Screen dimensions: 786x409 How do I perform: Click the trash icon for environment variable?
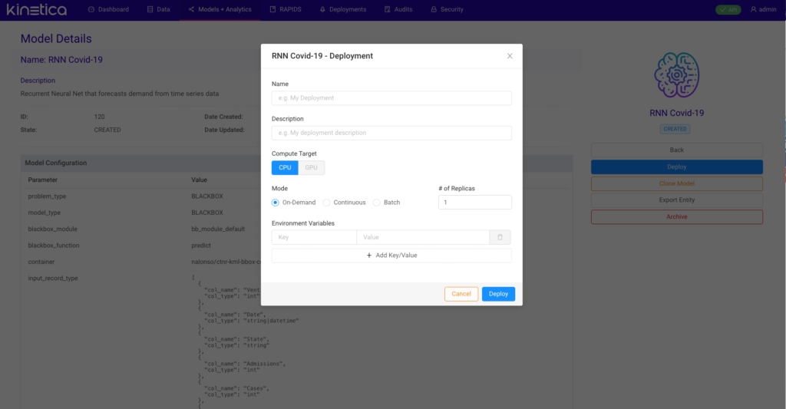[500, 238]
